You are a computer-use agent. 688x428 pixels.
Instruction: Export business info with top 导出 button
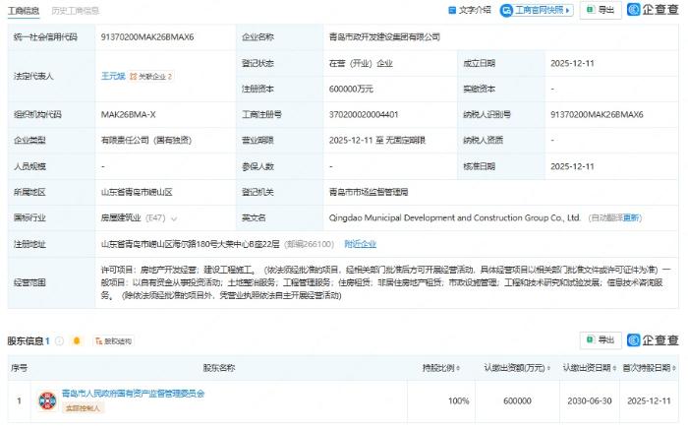tap(603, 10)
